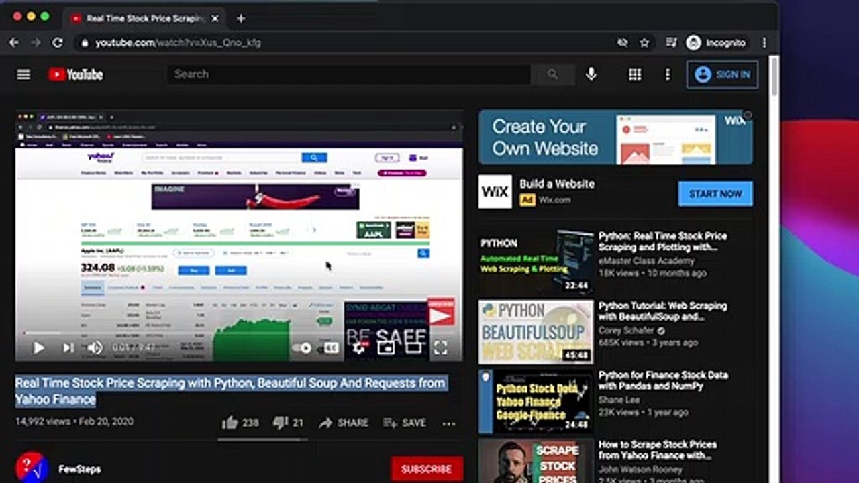Screen dimensions: 859x483
Task: Mute the video volume
Action: coord(95,347)
